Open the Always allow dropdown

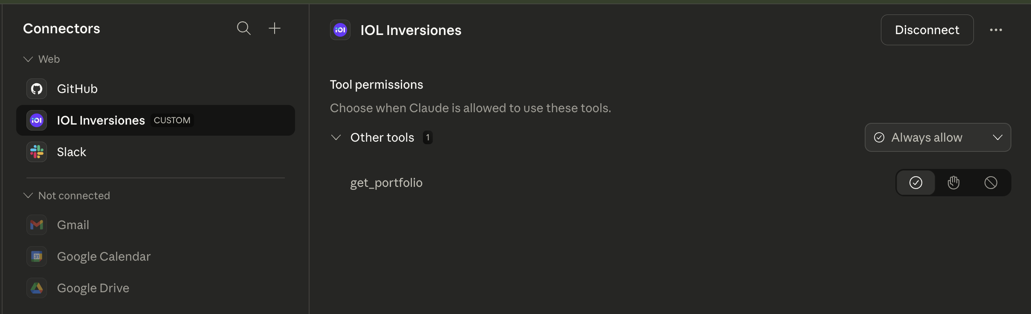tap(938, 137)
